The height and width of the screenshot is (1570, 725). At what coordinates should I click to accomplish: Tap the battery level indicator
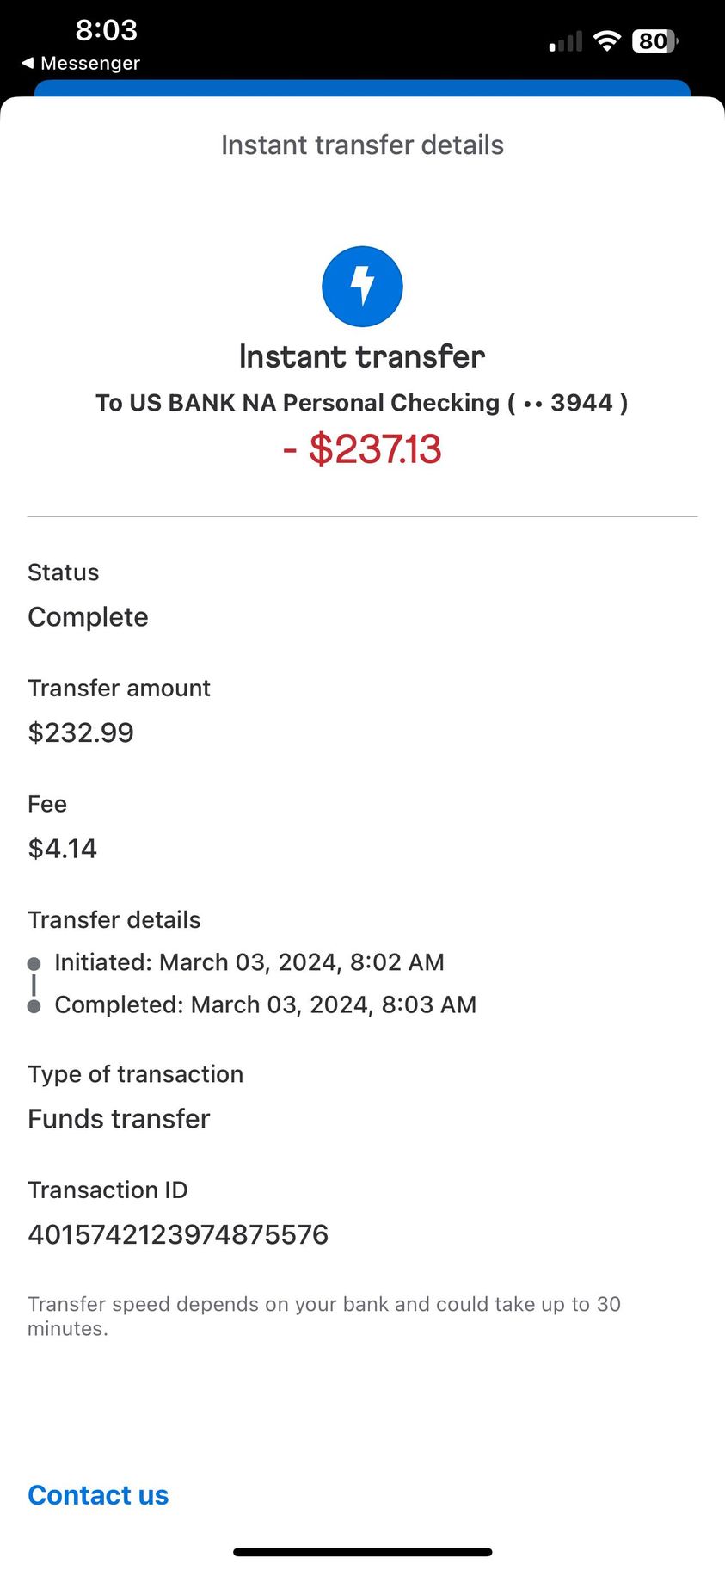[654, 40]
